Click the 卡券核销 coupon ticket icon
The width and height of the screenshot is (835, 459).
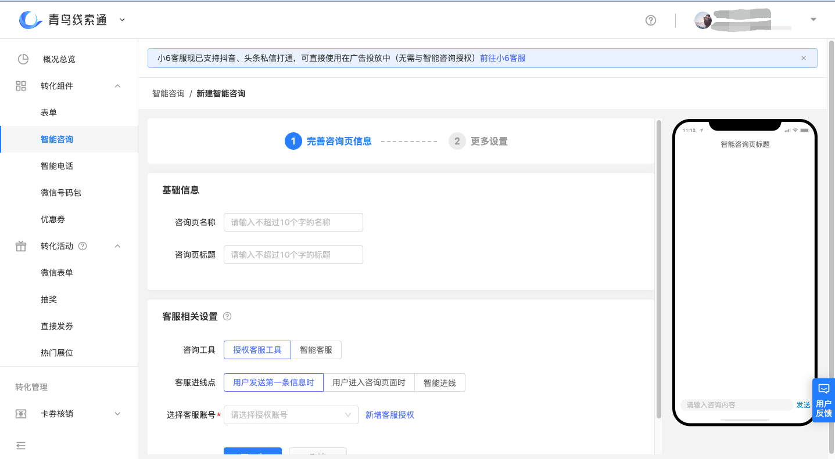point(21,413)
